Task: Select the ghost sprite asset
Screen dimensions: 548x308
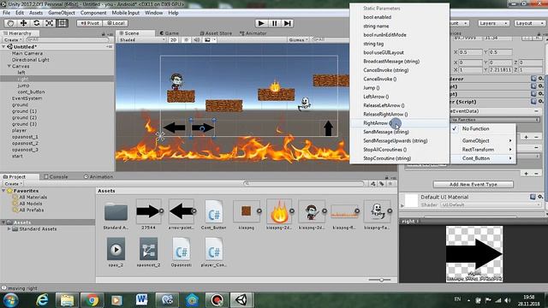Action: [x=377, y=211]
